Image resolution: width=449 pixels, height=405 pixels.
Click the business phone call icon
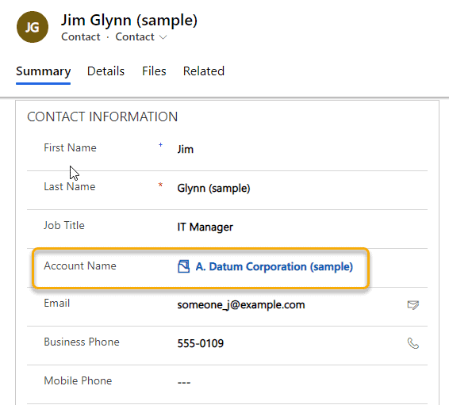click(413, 343)
